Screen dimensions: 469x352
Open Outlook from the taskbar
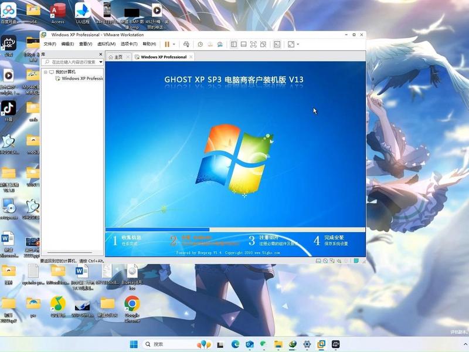(249, 344)
